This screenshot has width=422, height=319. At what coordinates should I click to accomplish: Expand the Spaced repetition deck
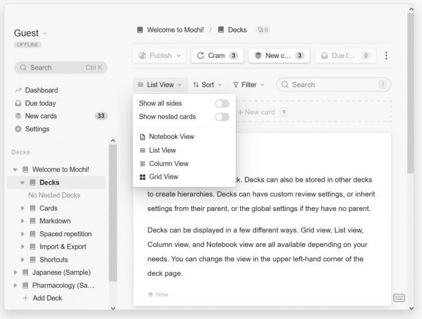click(23, 234)
